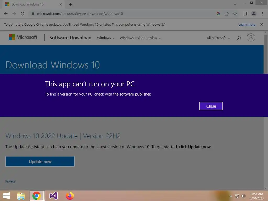
Task: Go back to the previous page
Action: [6, 14]
